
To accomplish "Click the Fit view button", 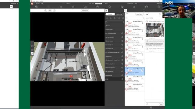I will click(x=50, y=11).
